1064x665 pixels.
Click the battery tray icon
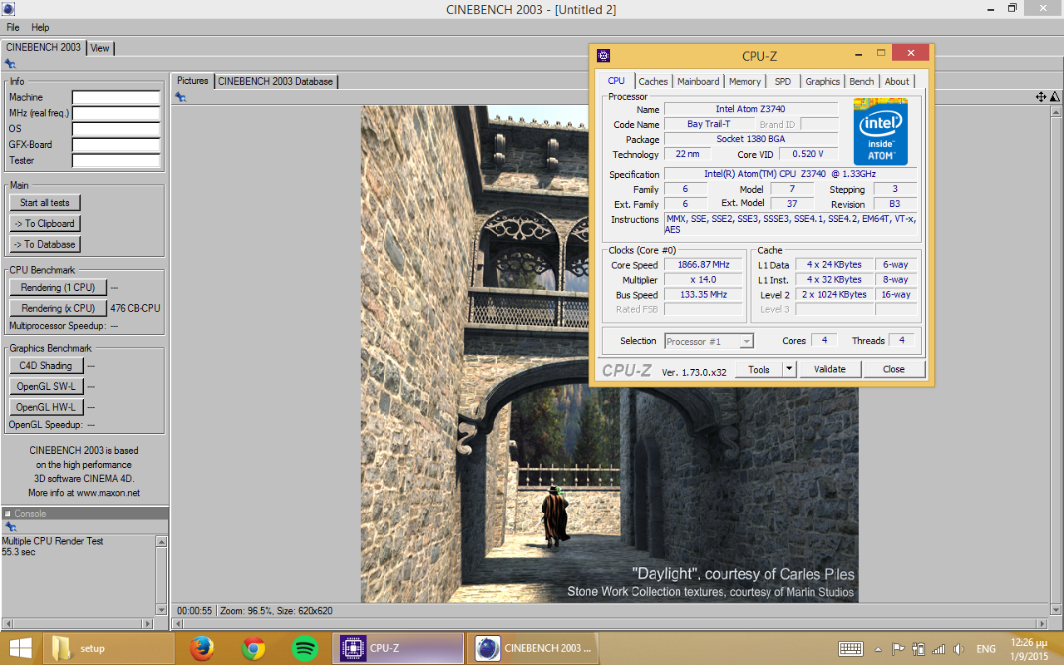[919, 649]
